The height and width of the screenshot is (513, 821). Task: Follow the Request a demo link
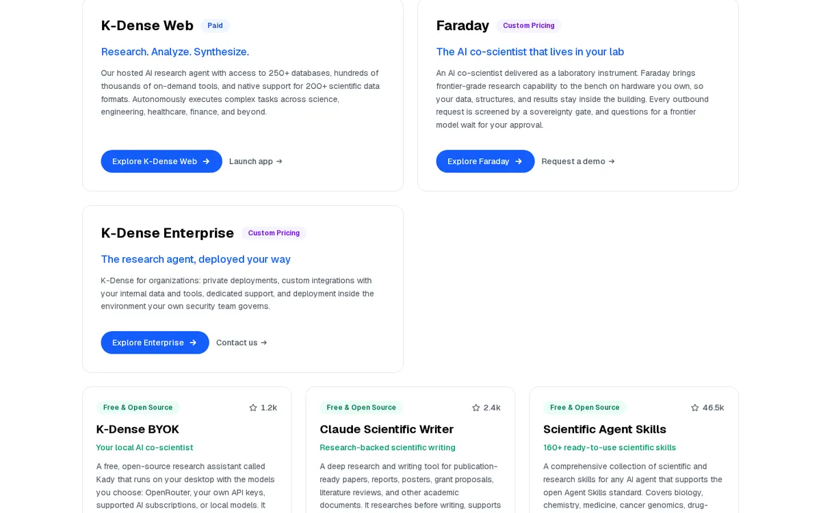point(578,161)
